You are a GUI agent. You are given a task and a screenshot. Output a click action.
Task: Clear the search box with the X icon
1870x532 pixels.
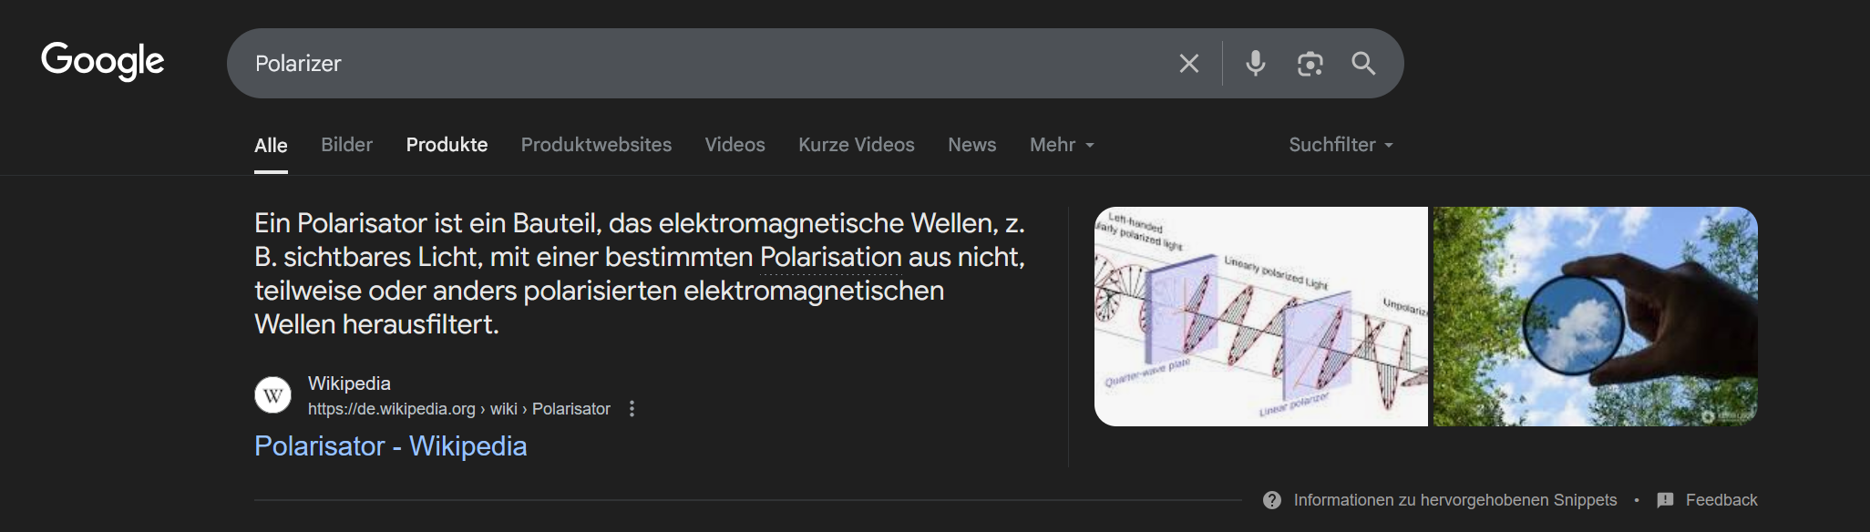pos(1189,64)
